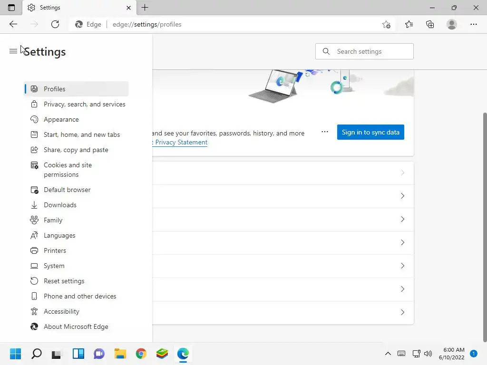Refresh the settings page
Viewport: 487px width, 365px height.
coord(55,24)
